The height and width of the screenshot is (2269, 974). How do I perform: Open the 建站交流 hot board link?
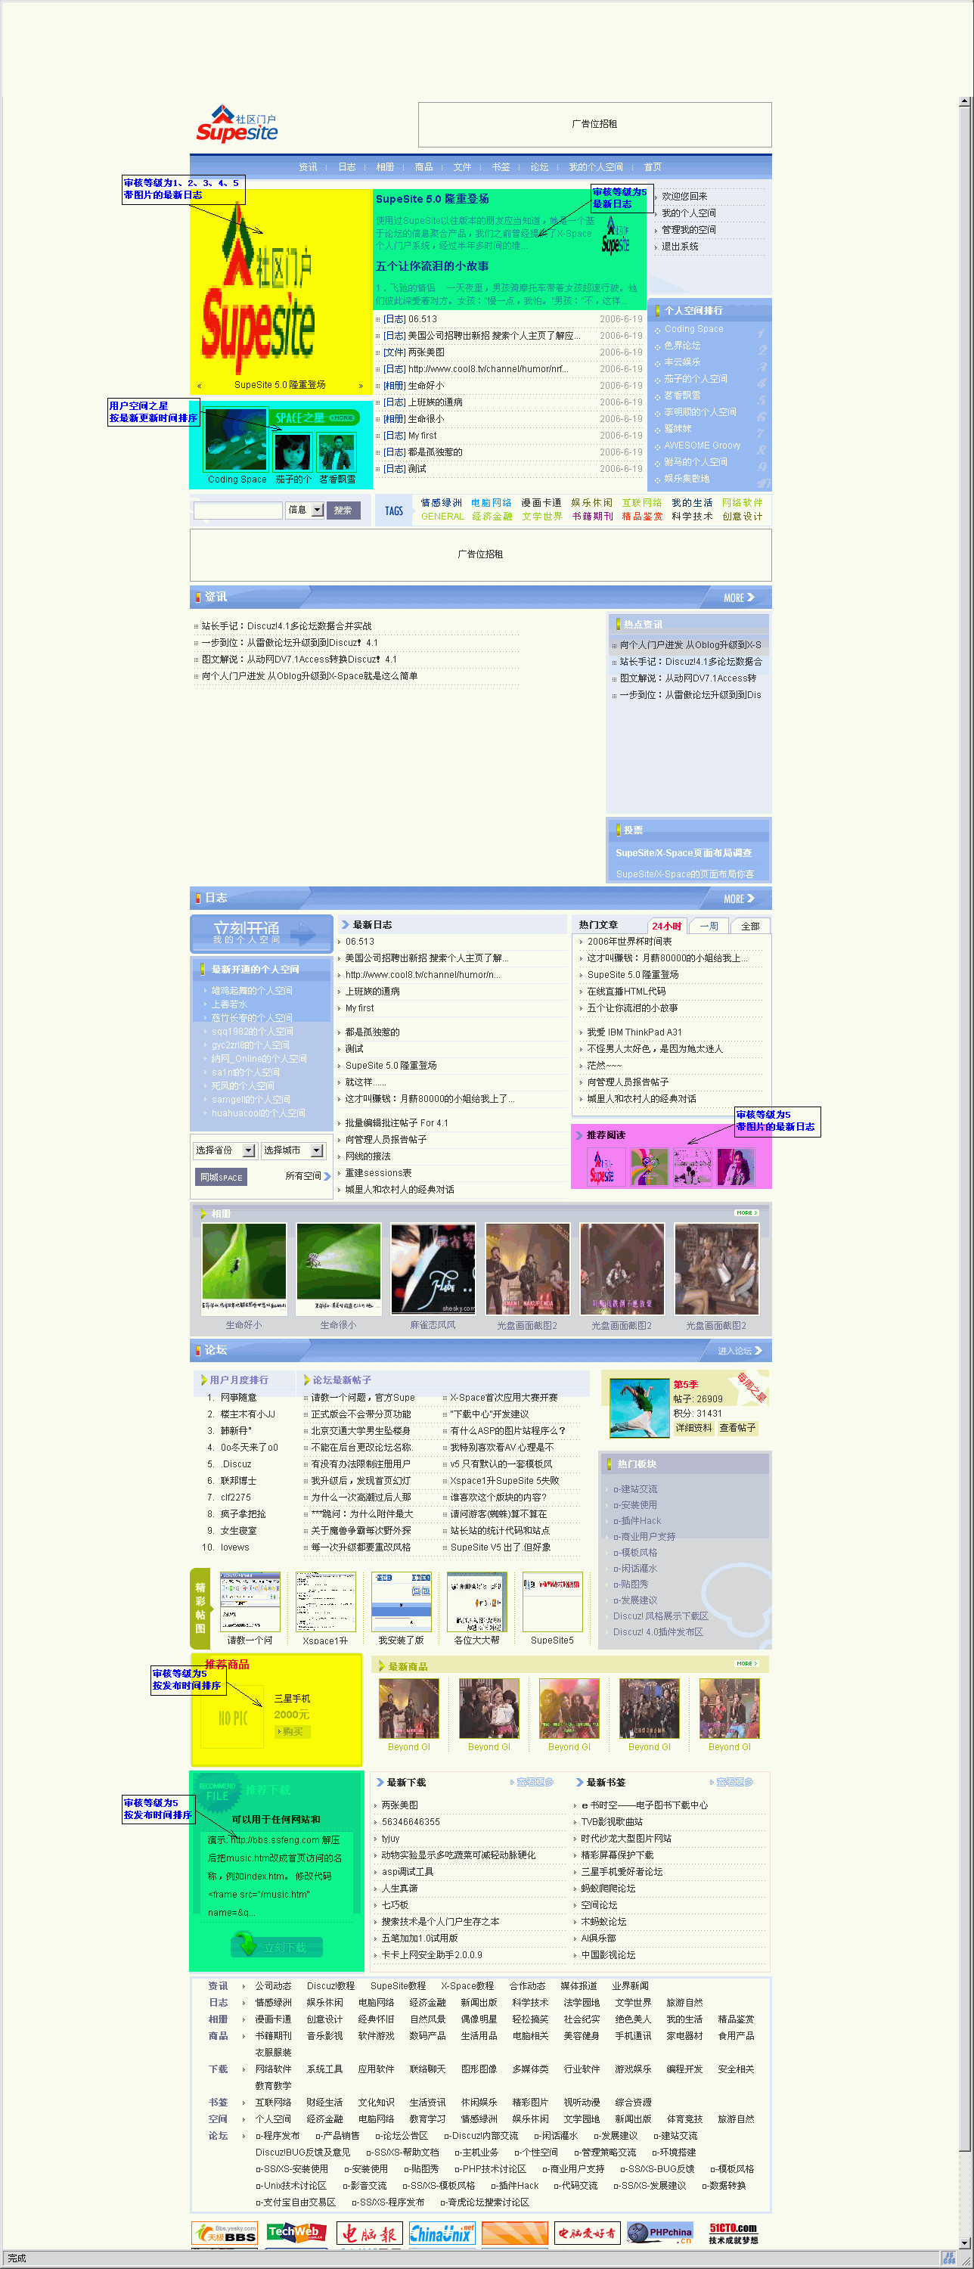636,1488
